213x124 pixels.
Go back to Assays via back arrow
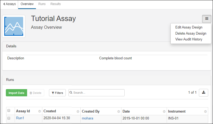coord(9,4)
